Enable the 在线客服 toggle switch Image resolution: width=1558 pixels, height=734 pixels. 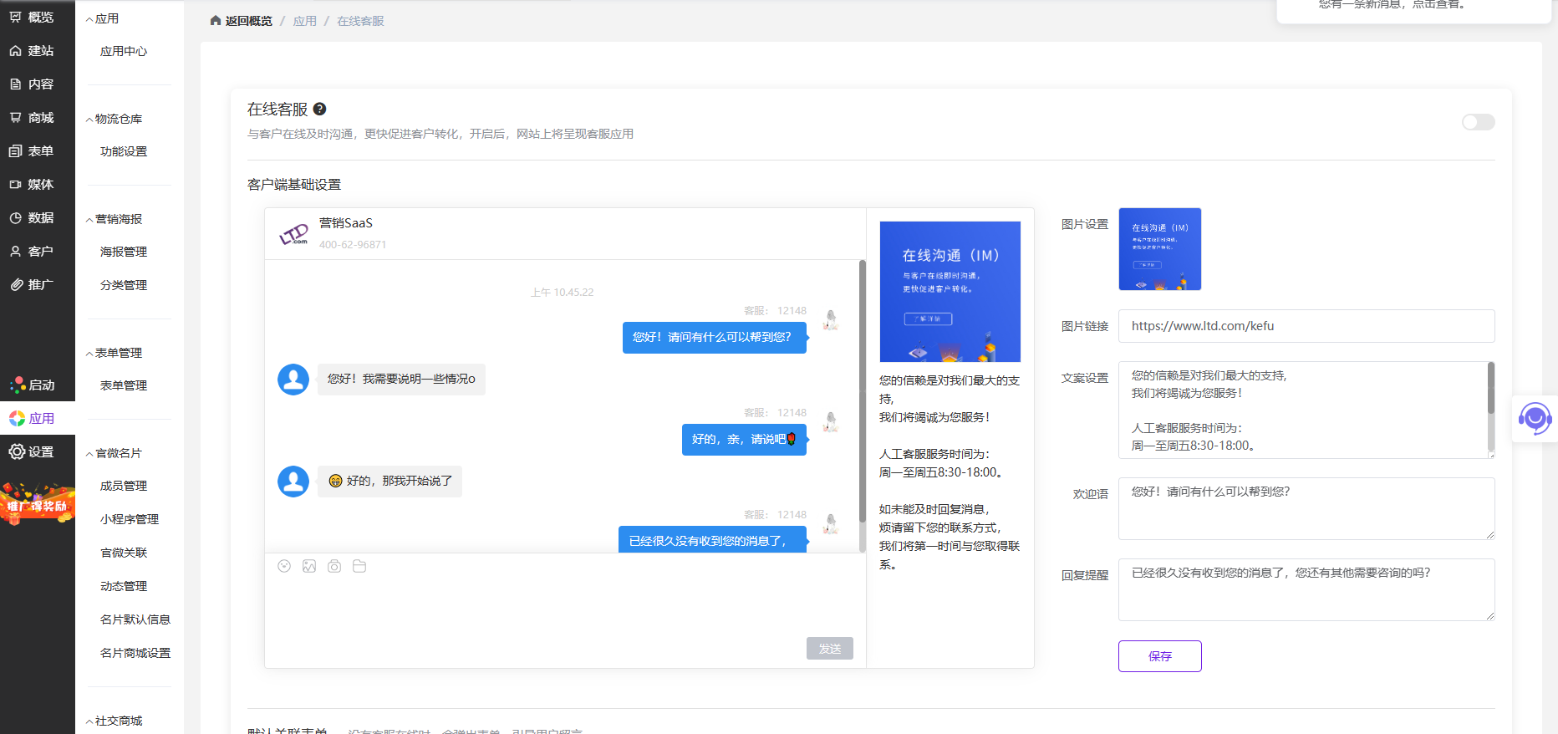pos(1478,123)
